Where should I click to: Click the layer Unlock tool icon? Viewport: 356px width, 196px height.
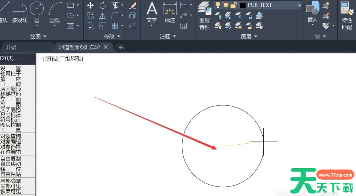249,26
